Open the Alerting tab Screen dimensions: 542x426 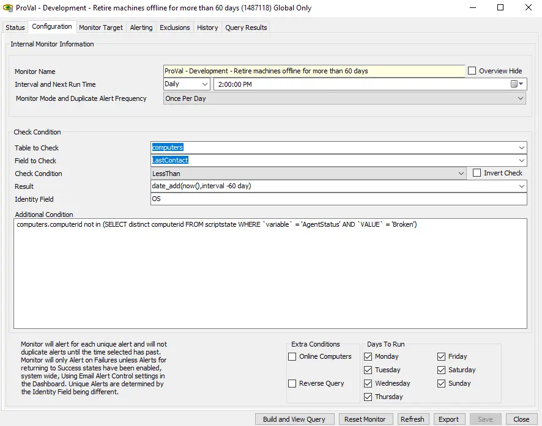point(141,28)
